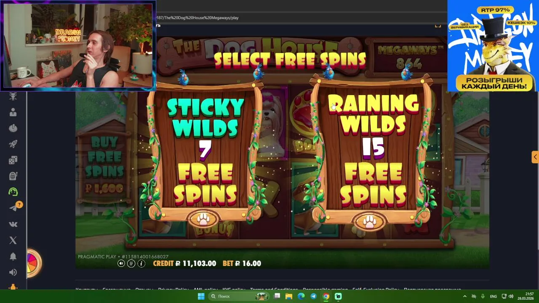Choose Sticky Wilds 7 free spins
The width and height of the screenshot is (539, 303).
coord(205,151)
